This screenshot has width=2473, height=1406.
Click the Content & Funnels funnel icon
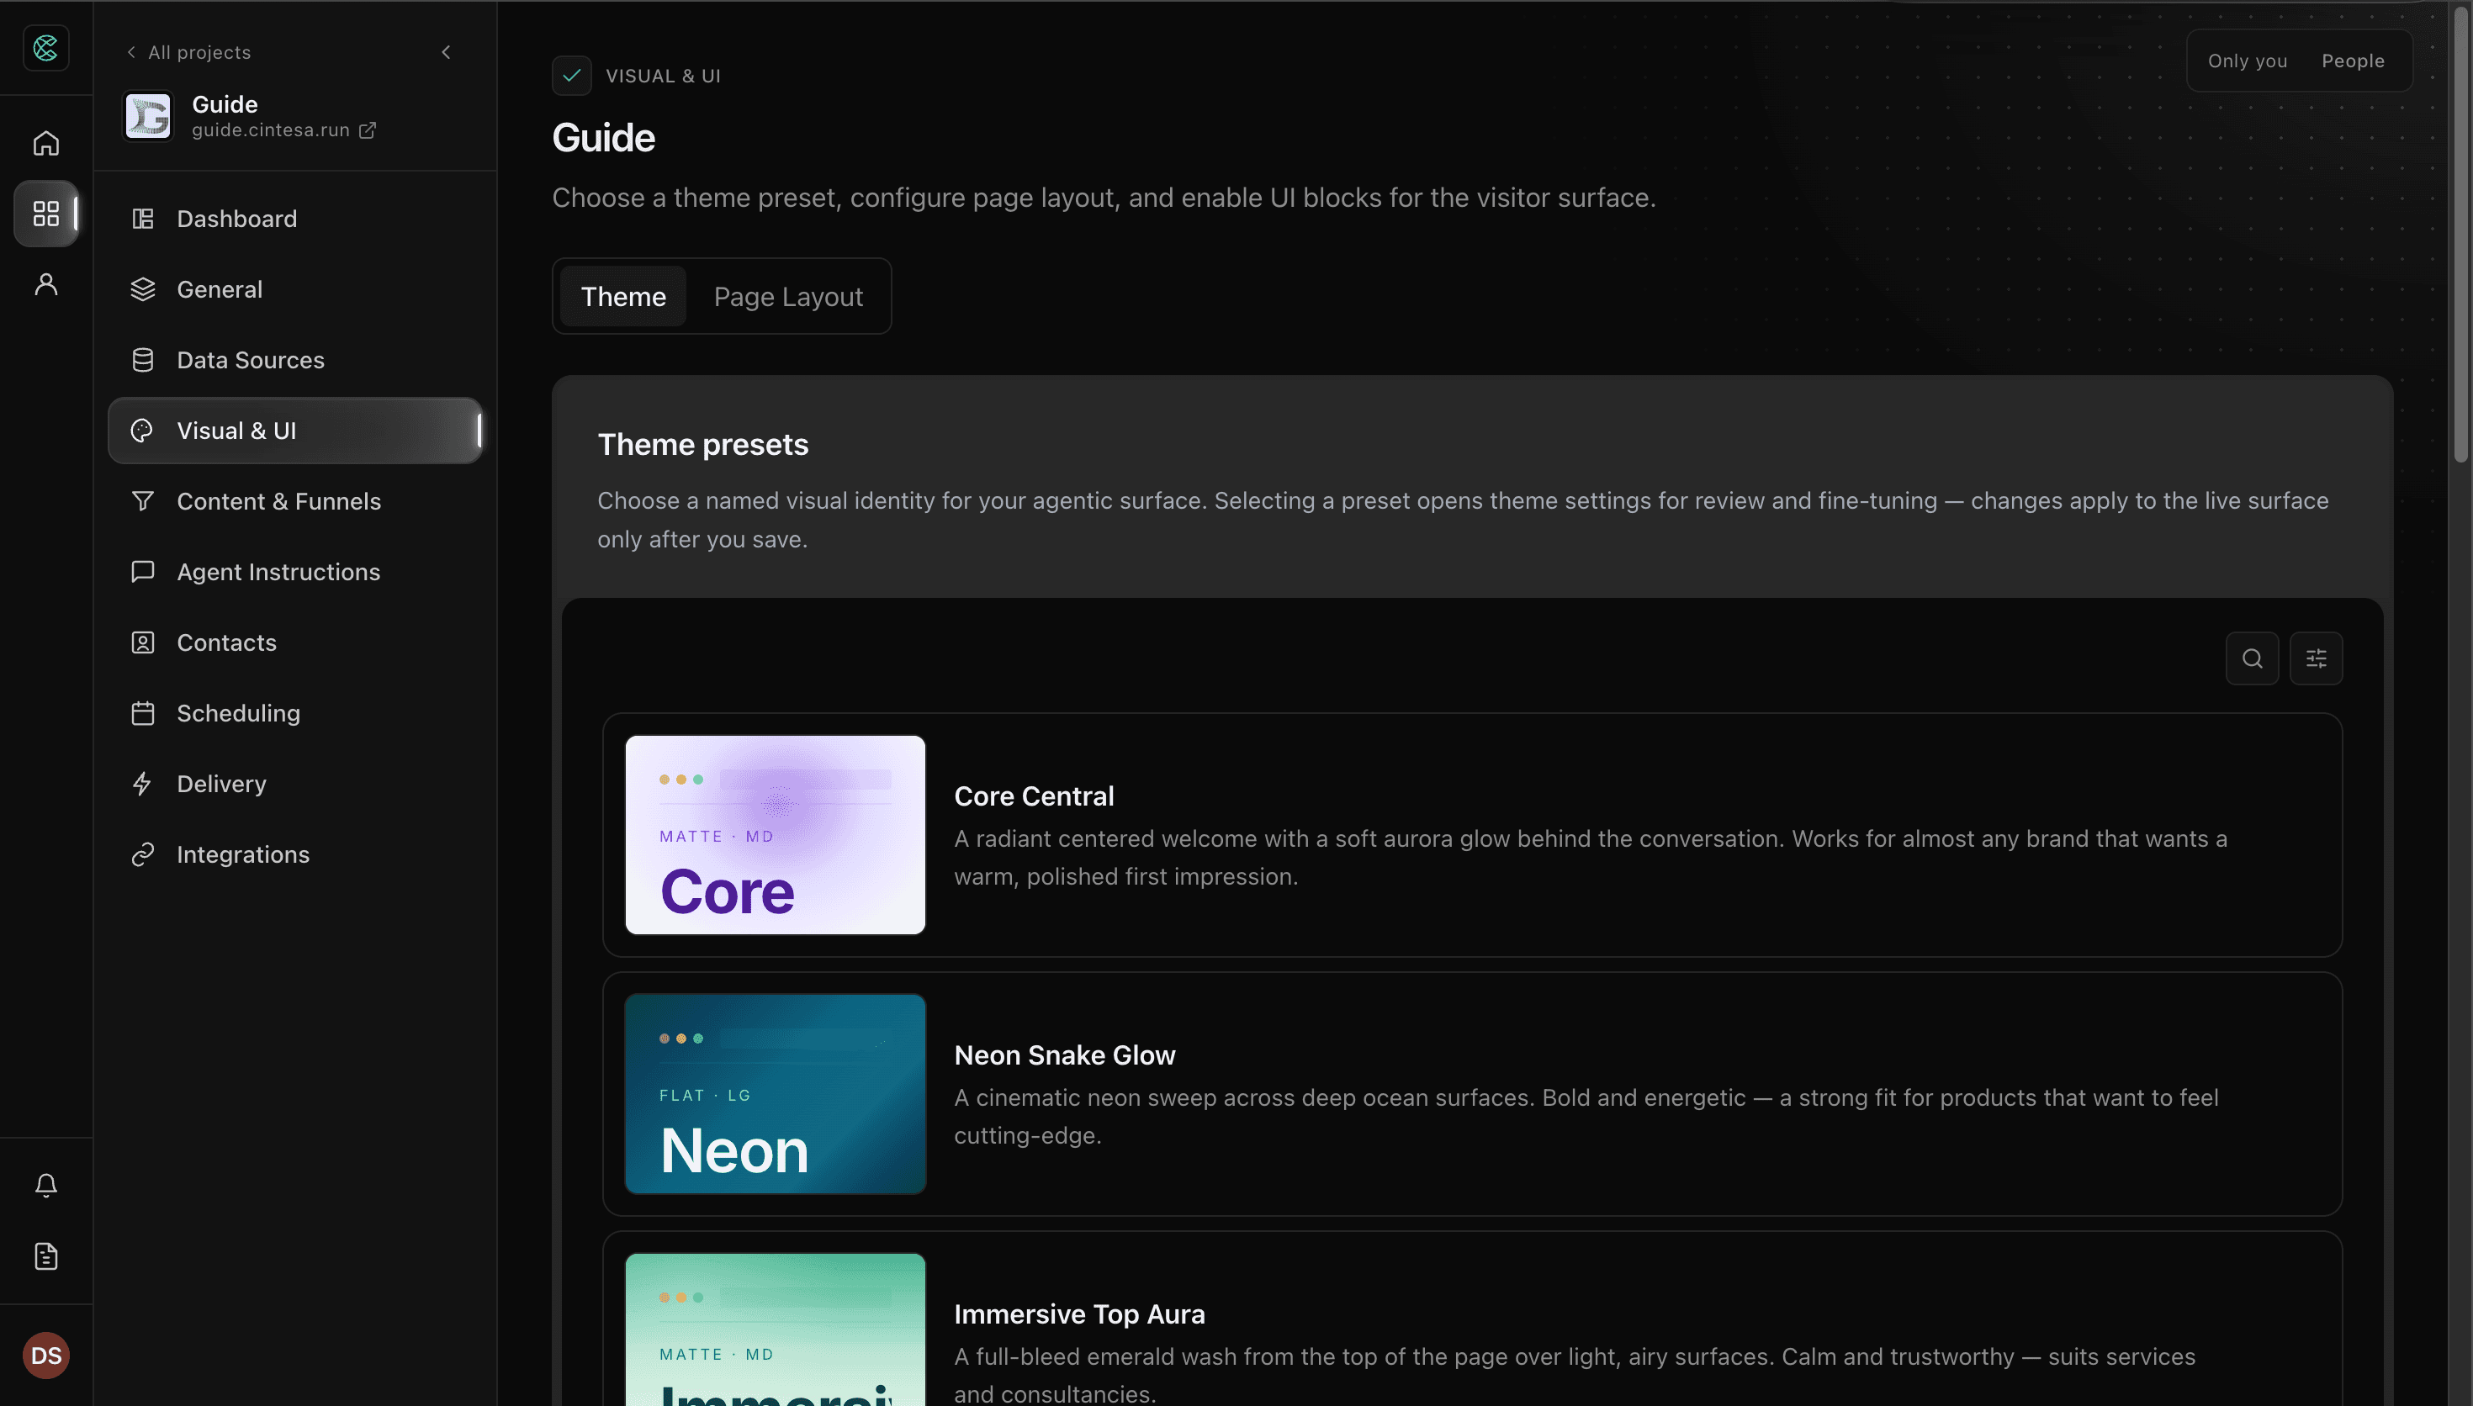[x=143, y=501]
